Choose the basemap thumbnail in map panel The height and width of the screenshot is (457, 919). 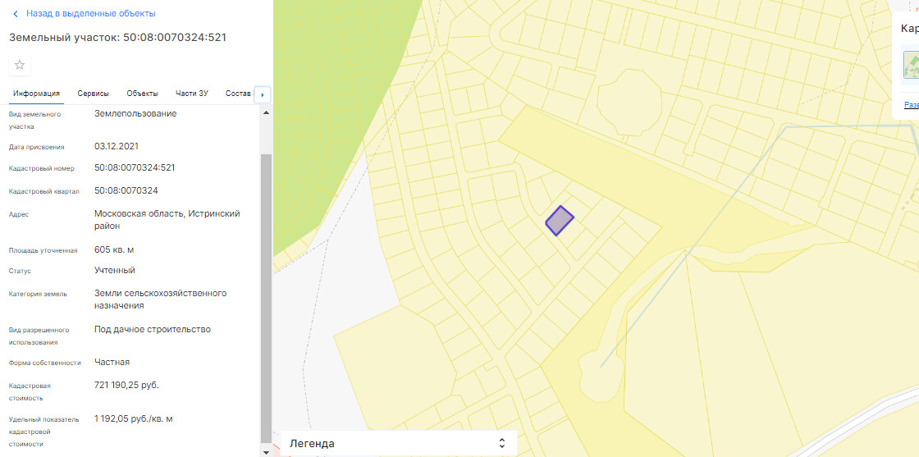(911, 65)
